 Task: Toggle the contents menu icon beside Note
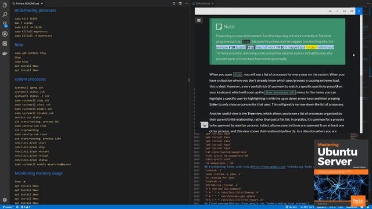coord(199,21)
